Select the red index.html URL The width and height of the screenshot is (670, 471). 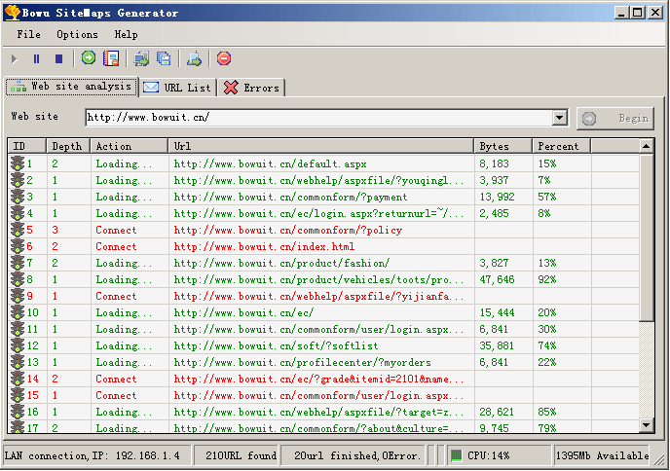tap(264, 246)
